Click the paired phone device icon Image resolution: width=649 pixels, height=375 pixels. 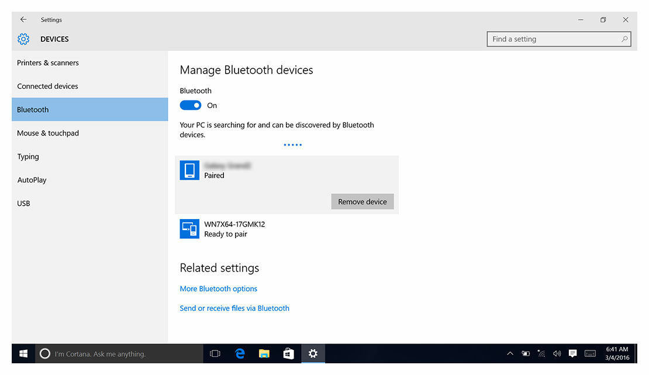click(189, 170)
